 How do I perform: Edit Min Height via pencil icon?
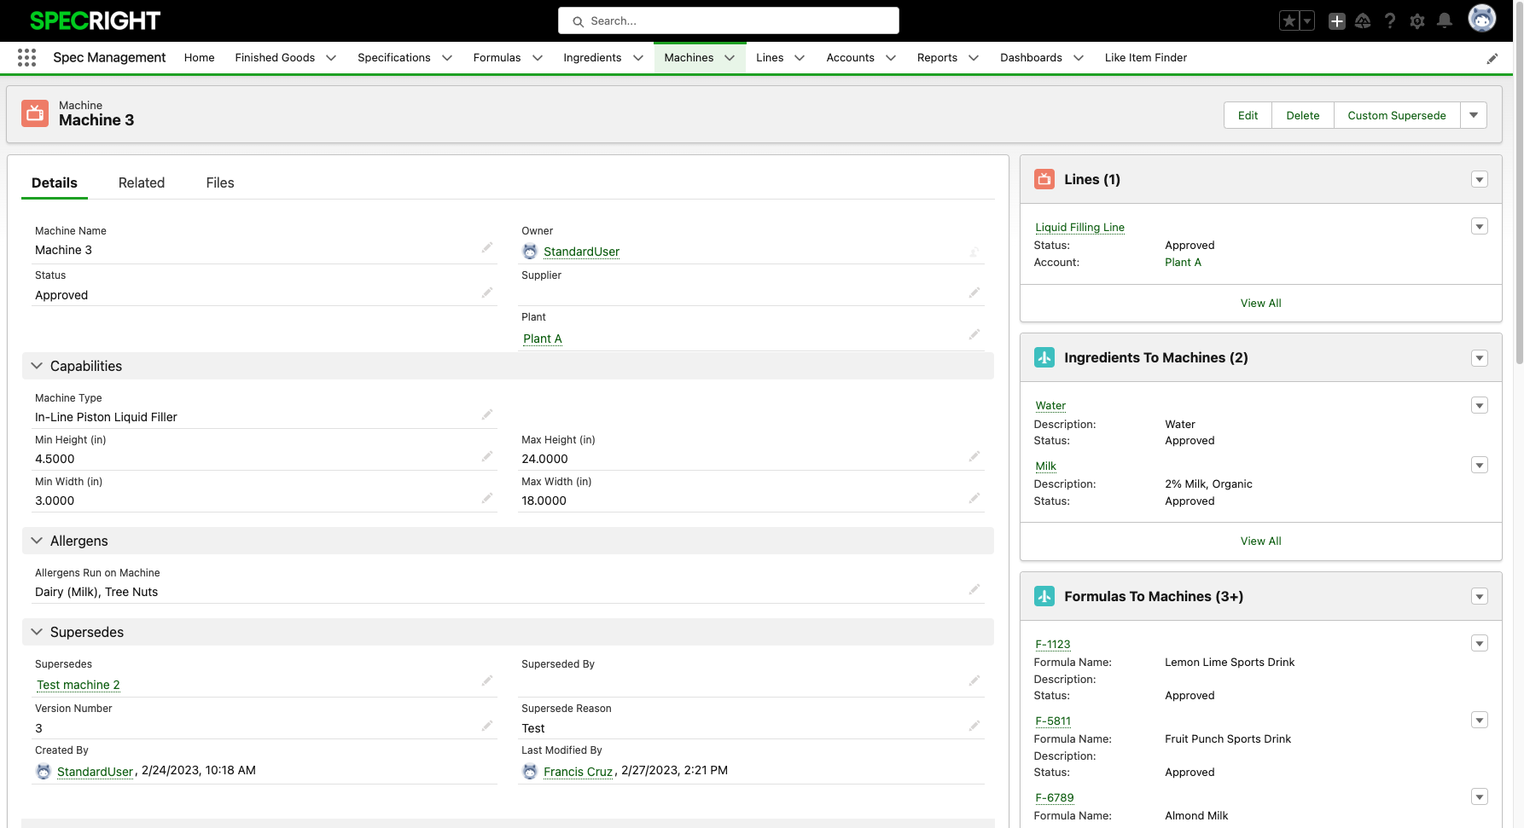tap(487, 456)
